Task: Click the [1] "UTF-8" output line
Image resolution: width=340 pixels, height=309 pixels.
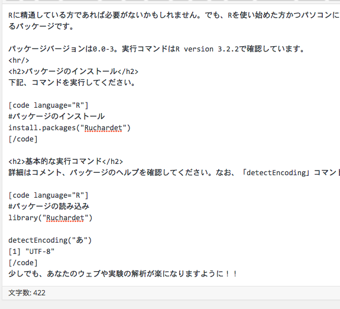Action: tap(31, 252)
